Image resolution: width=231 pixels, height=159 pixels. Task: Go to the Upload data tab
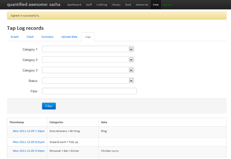pyautogui.click(x=69, y=37)
